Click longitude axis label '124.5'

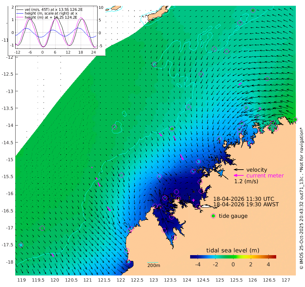(203, 280)
